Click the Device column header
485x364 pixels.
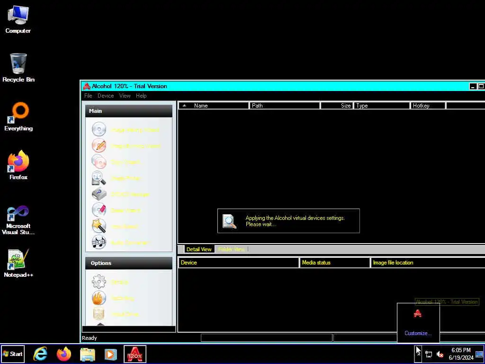pos(239,263)
